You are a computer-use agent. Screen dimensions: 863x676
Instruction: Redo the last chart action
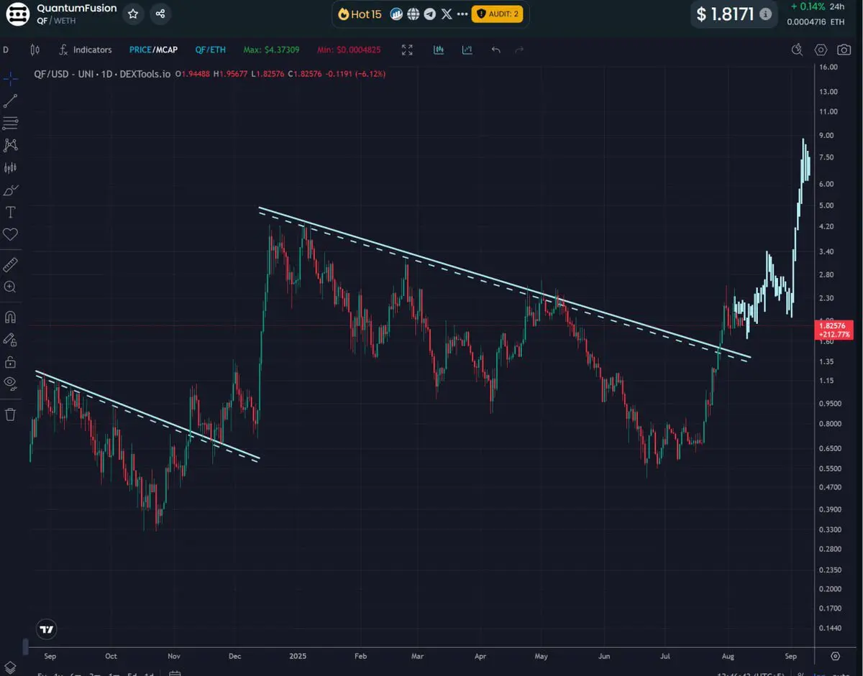point(519,50)
